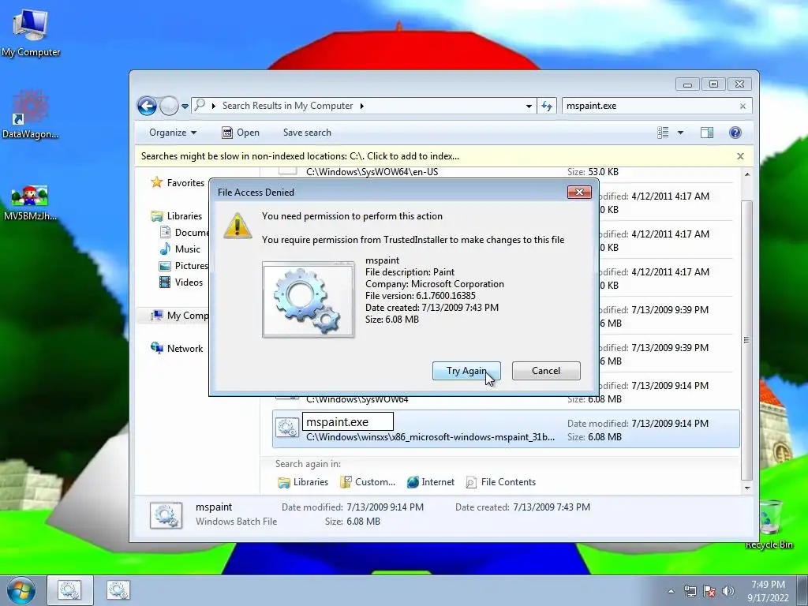Select Videos library in navigation pane
Image resolution: width=808 pixels, height=606 pixels.
(x=181, y=282)
